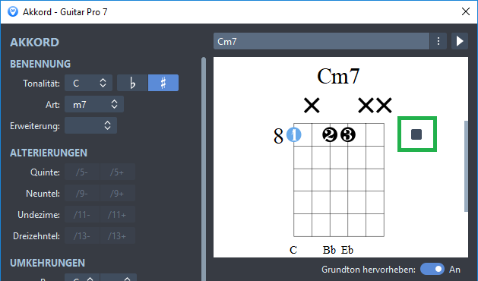478x281 pixels.
Task: Click the muted X above the fifth string
Action: [x=312, y=106]
